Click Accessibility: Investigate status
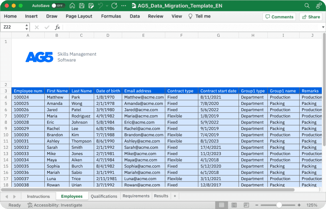Viewport: 326px width, 209px height. (55, 205)
